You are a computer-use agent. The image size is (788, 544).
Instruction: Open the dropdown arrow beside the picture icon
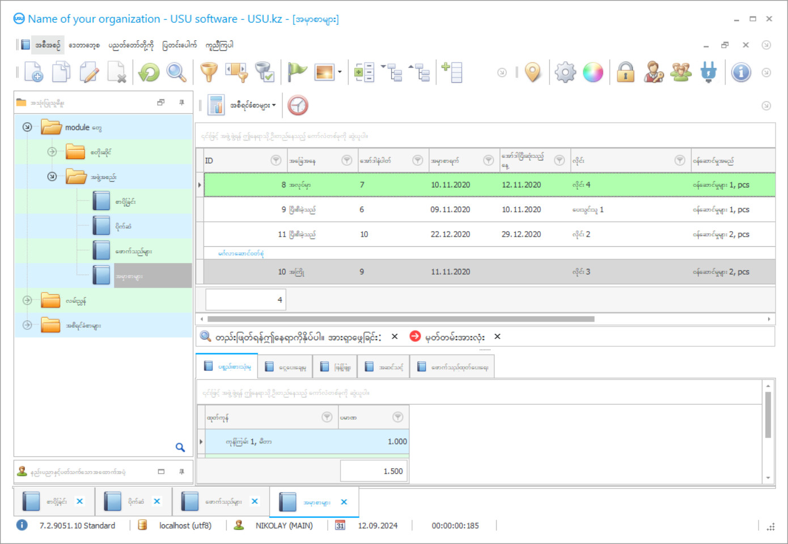(340, 72)
